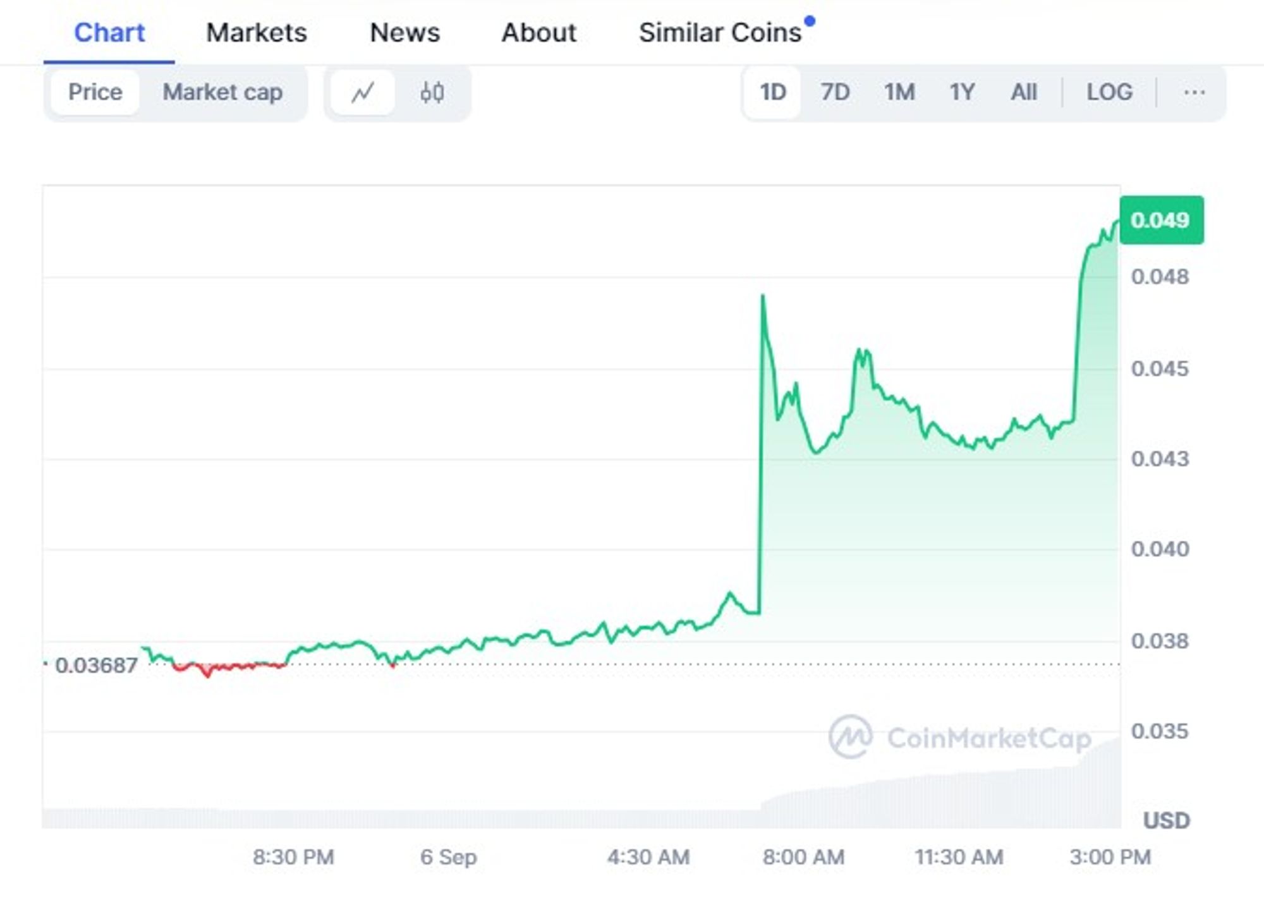Switch to line chart view icon
Image resolution: width=1264 pixels, height=907 pixels.
pos(363,93)
